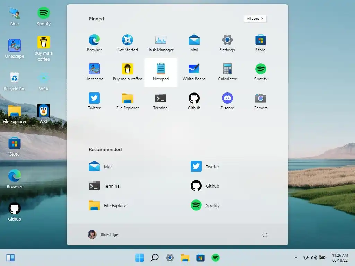Launch Get Started from pinned apps
The image size is (355, 266).
[128, 43]
